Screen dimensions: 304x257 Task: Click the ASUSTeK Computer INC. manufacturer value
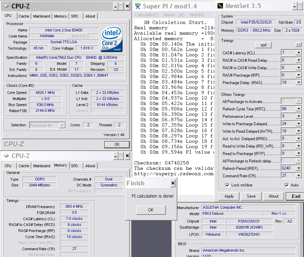(249, 207)
